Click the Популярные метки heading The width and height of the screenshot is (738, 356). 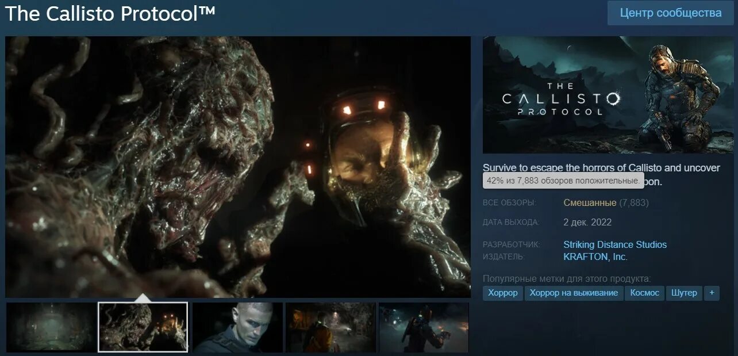click(567, 278)
